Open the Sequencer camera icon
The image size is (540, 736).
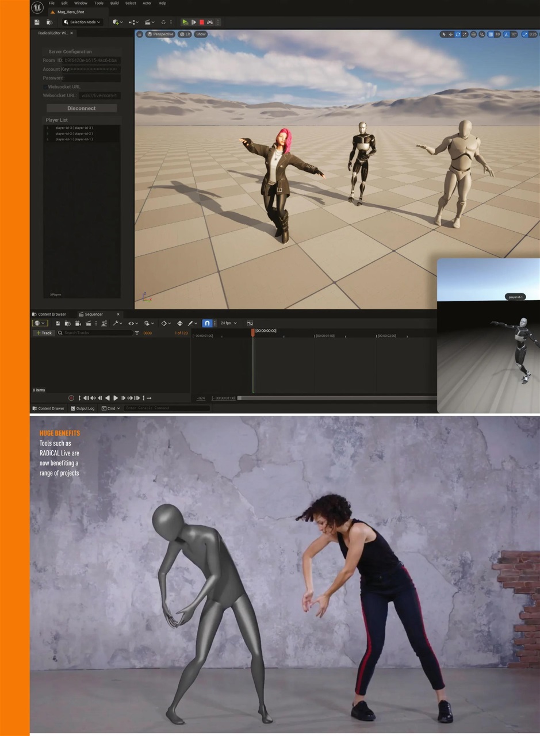(78, 323)
